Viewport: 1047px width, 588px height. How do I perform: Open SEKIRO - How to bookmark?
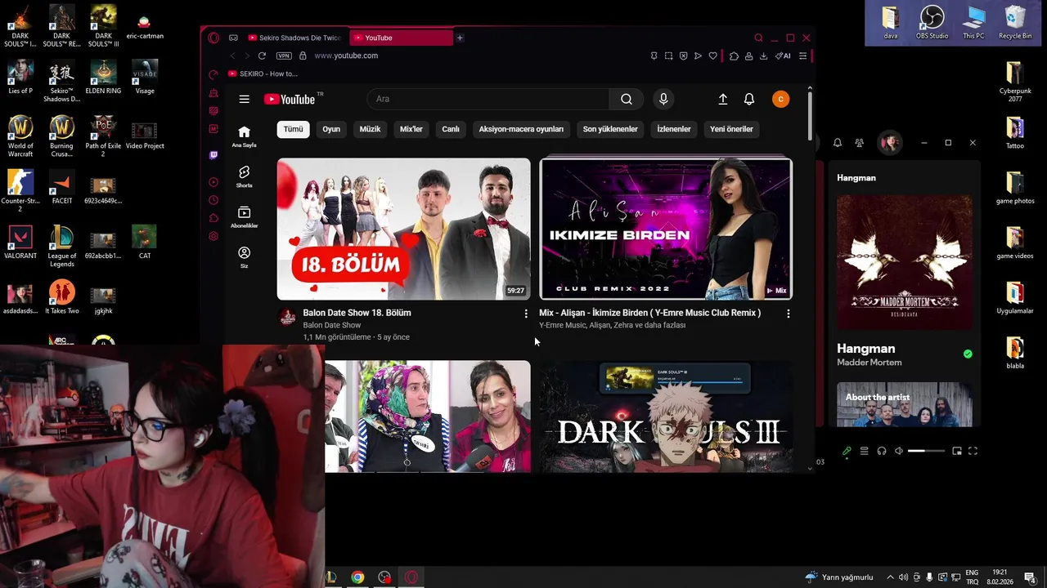[x=263, y=73]
